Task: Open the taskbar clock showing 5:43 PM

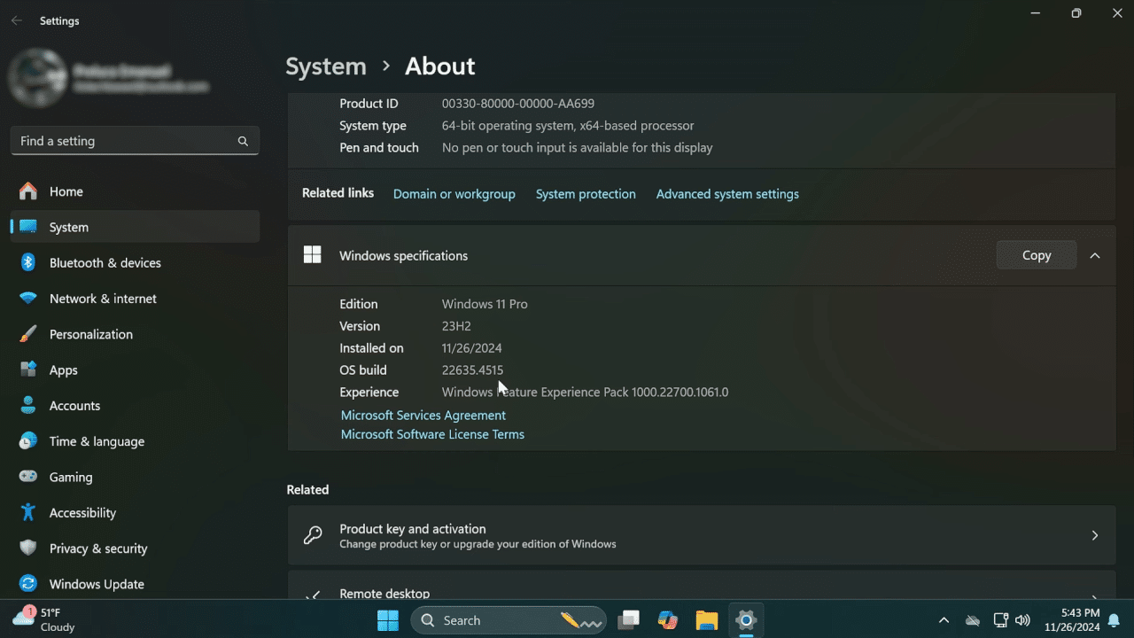Action: click(x=1071, y=619)
